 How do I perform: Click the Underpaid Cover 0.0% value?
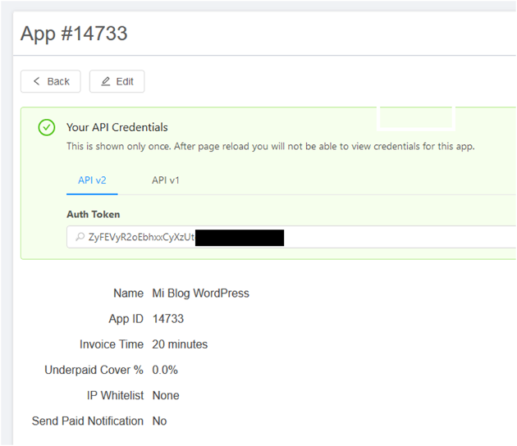tap(165, 370)
